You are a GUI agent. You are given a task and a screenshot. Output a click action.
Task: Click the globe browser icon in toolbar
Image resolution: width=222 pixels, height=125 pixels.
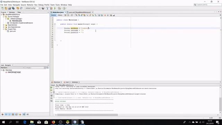[43, 8]
